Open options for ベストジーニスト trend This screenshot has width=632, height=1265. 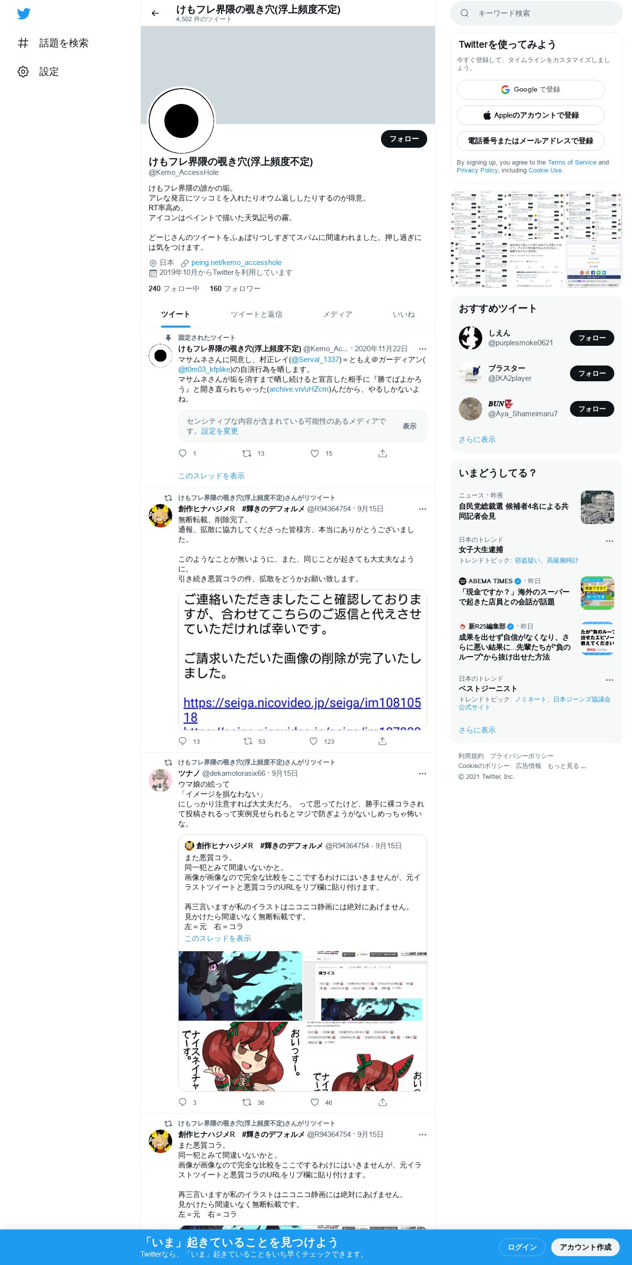coord(609,680)
